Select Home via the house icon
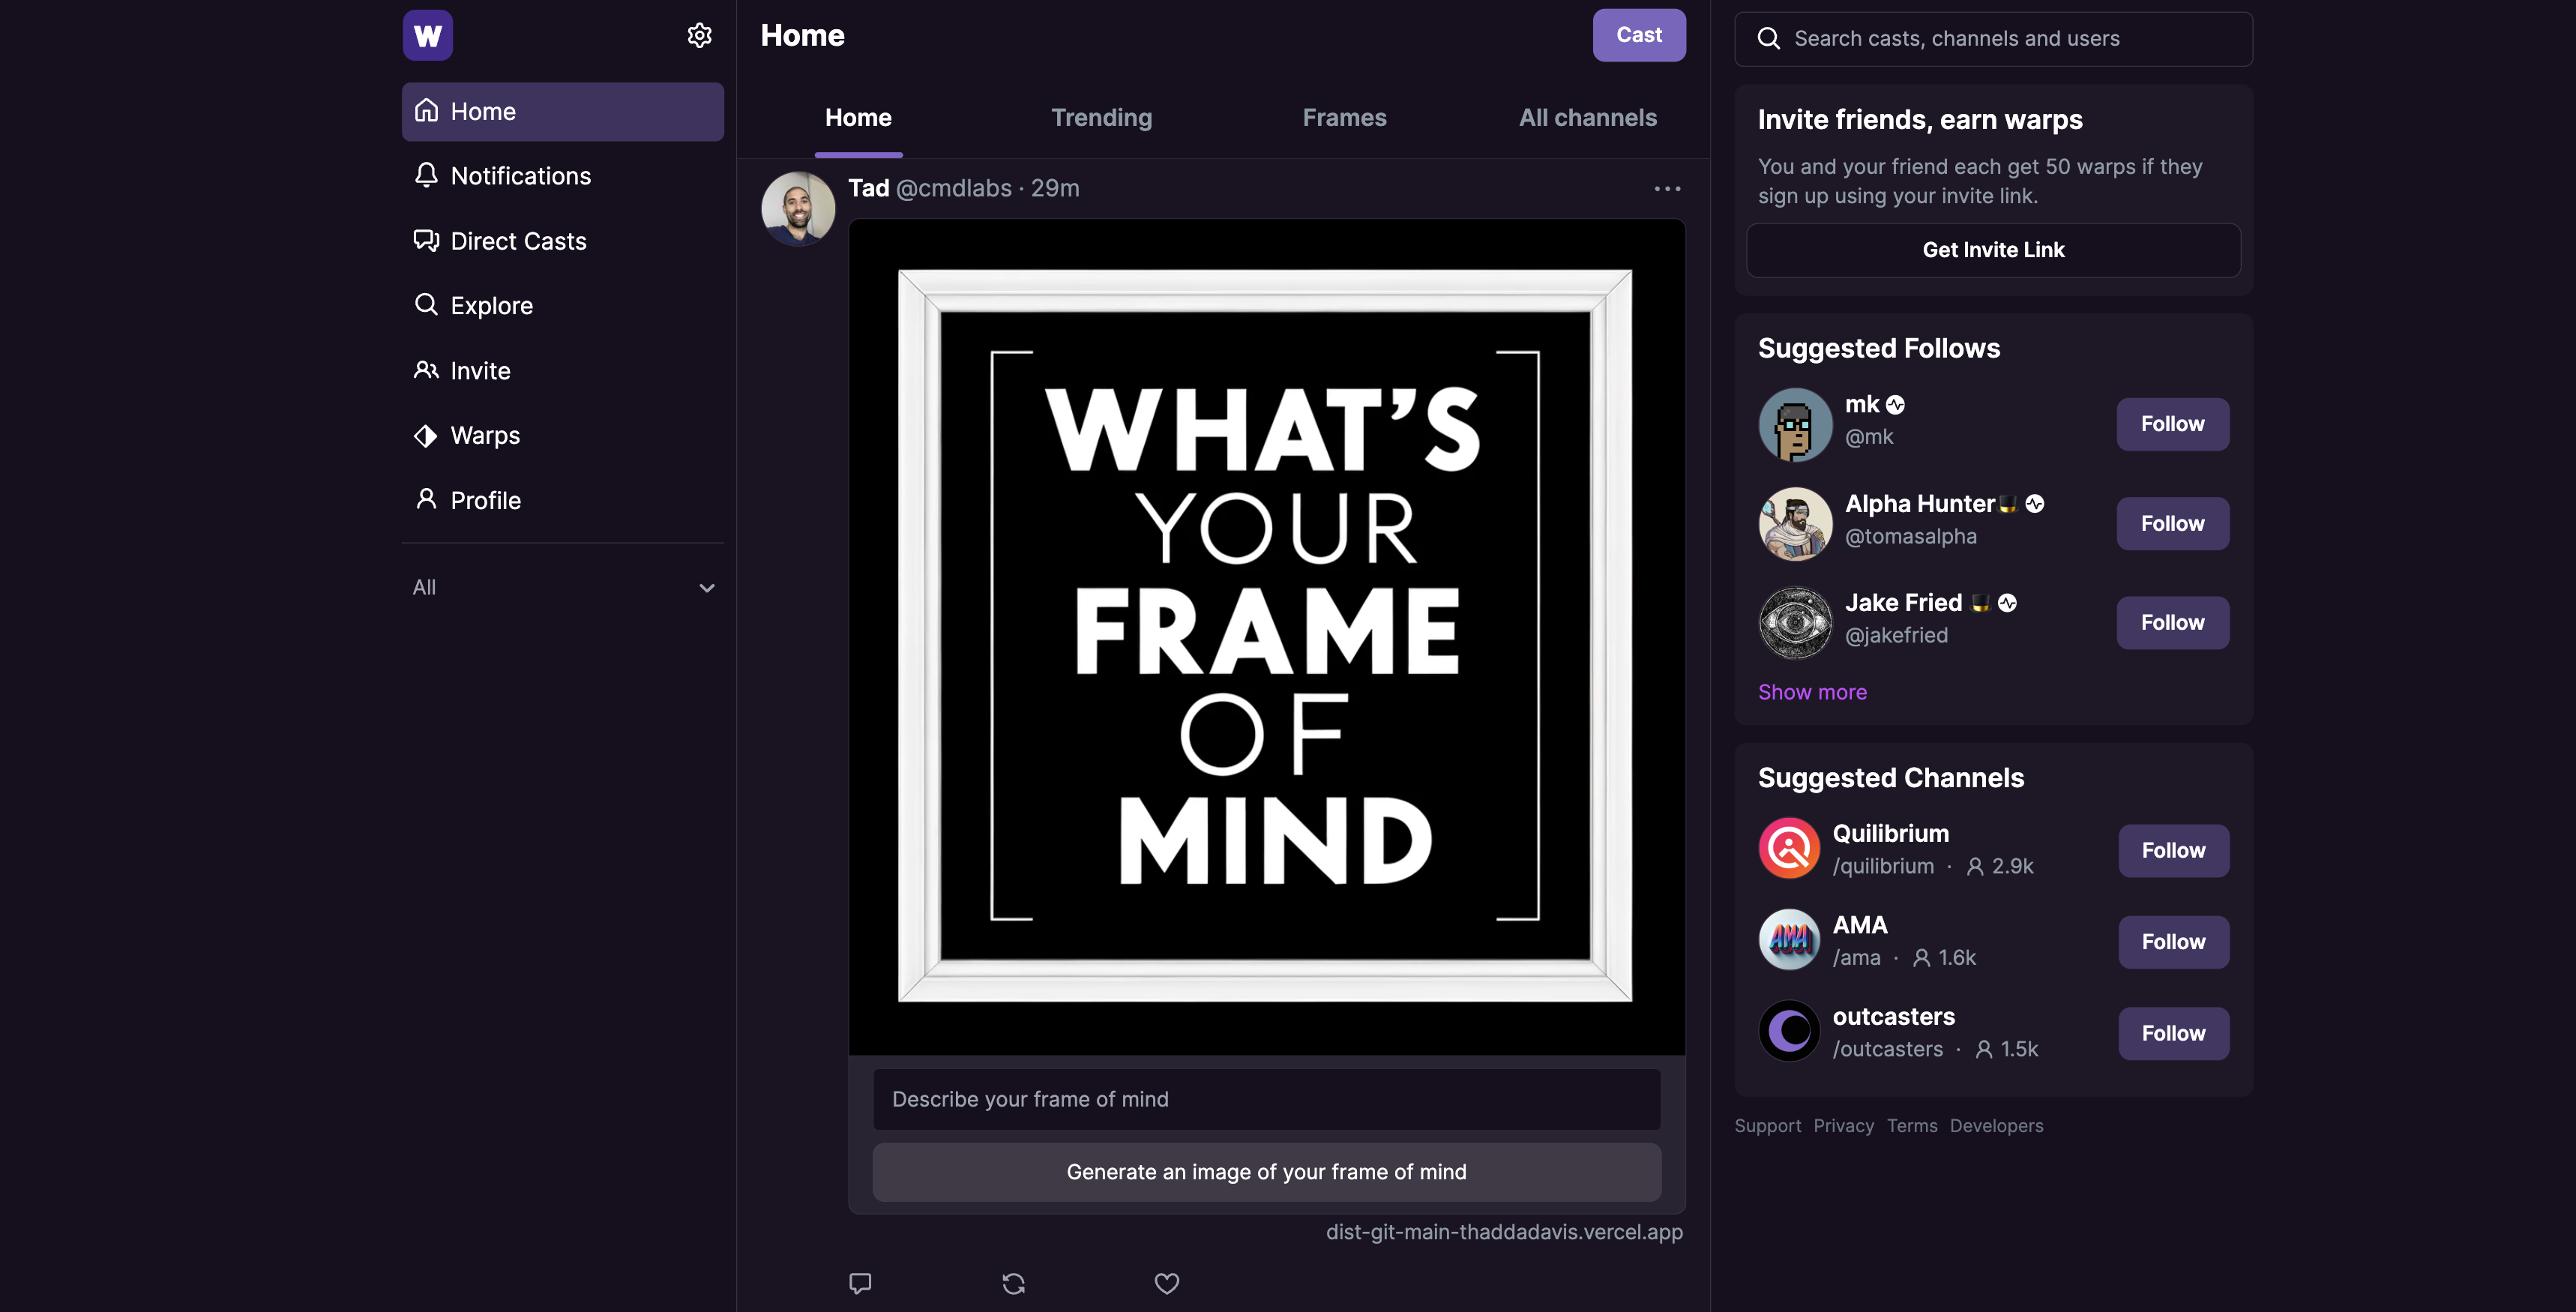Image resolution: width=2576 pixels, height=1312 pixels. click(x=426, y=111)
